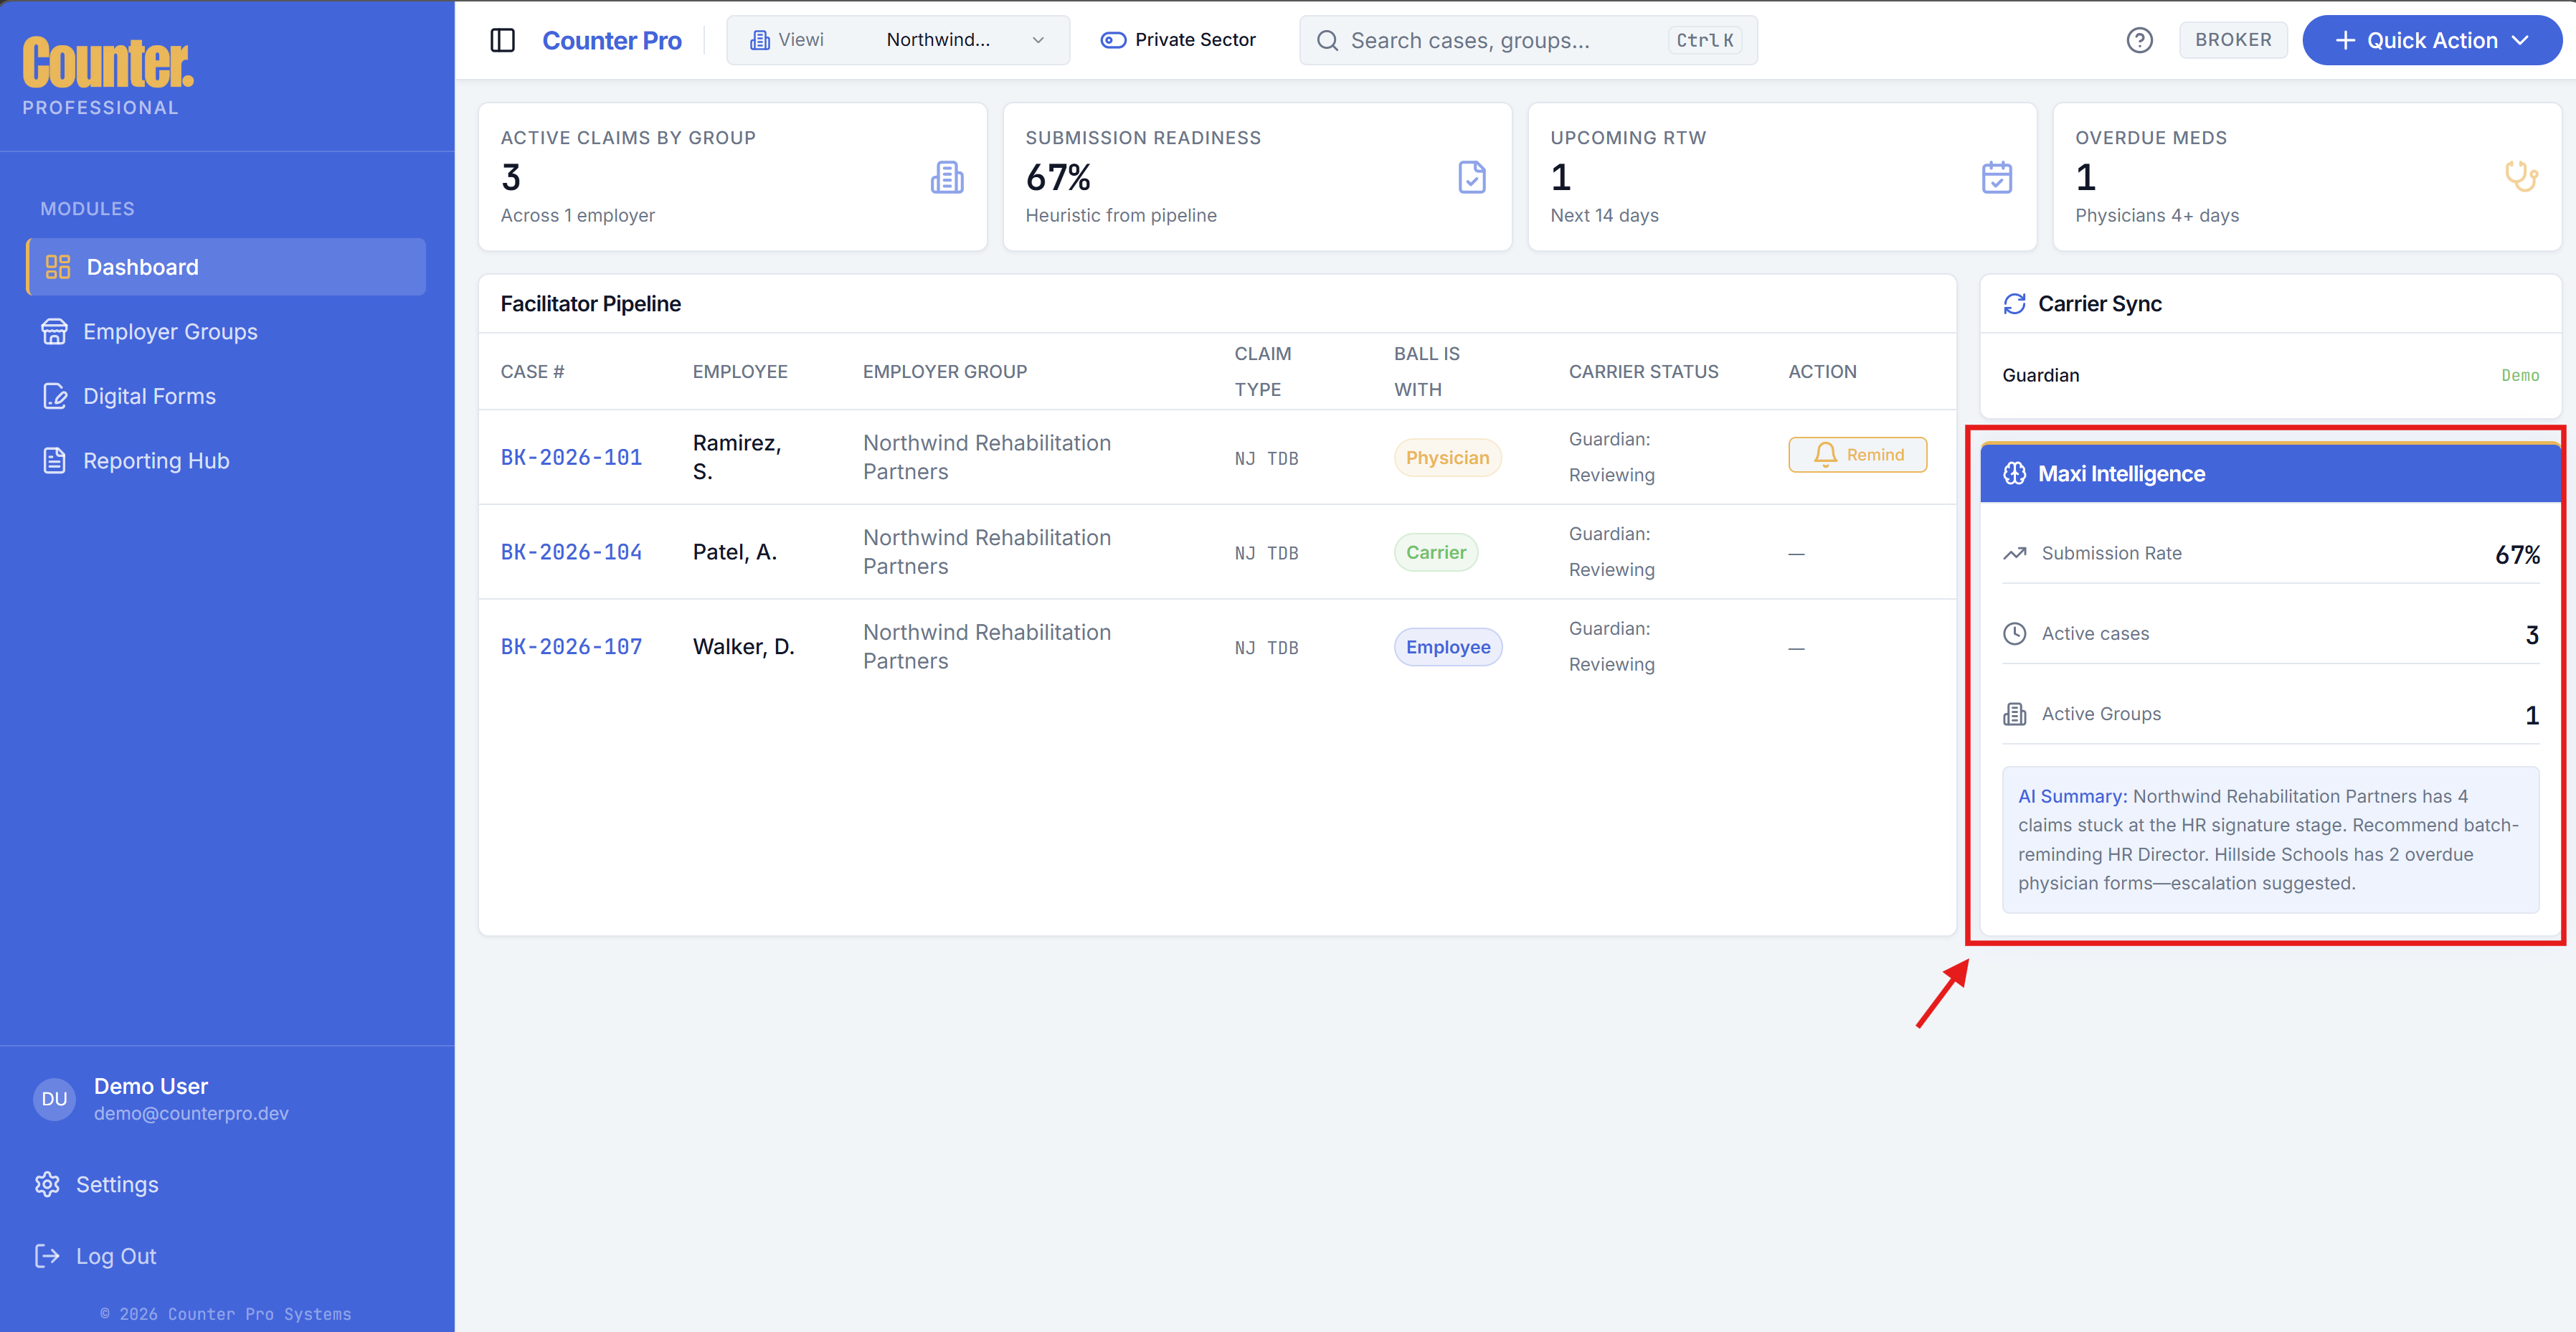Screen dimensions: 2576x1332
Task: Select the Maxi Intelligence brain icon
Action: pyautogui.click(x=2015, y=473)
